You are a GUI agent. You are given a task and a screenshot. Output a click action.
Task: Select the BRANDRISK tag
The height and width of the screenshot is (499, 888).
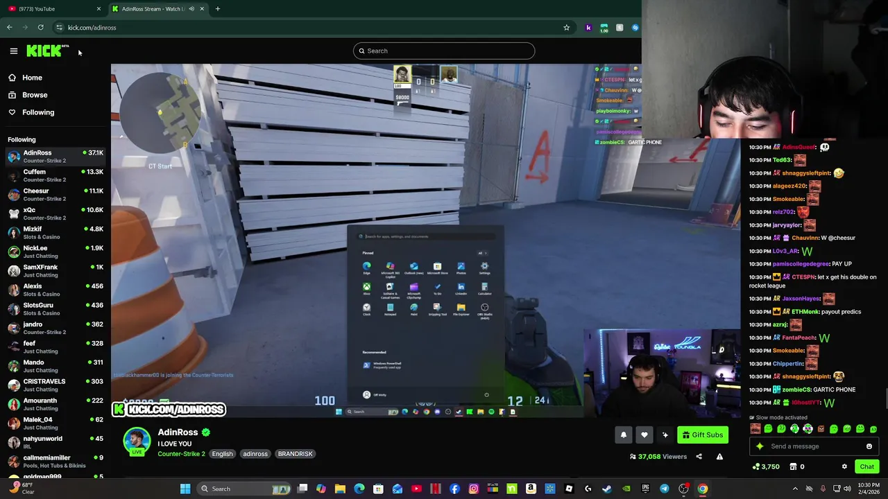(x=295, y=454)
